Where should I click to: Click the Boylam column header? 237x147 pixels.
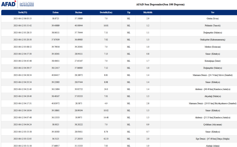(79, 12)
